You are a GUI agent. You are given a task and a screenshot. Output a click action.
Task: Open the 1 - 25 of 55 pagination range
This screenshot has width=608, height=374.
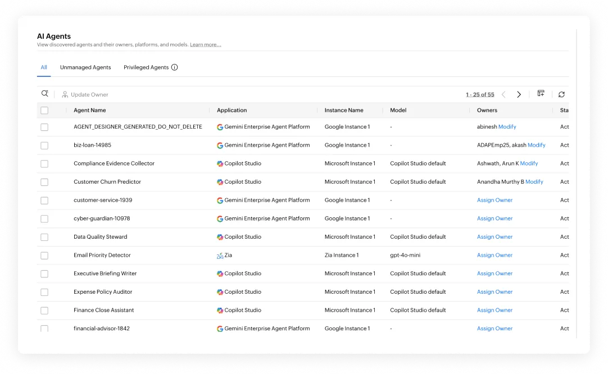pyautogui.click(x=480, y=94)
